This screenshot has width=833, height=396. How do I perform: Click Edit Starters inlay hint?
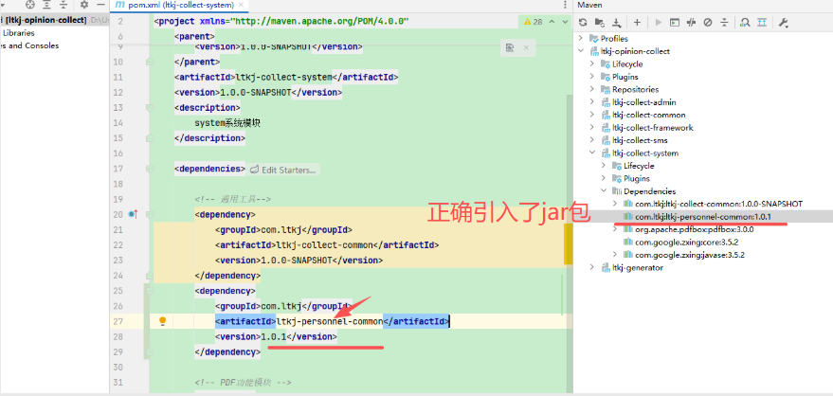click(283, 170)
